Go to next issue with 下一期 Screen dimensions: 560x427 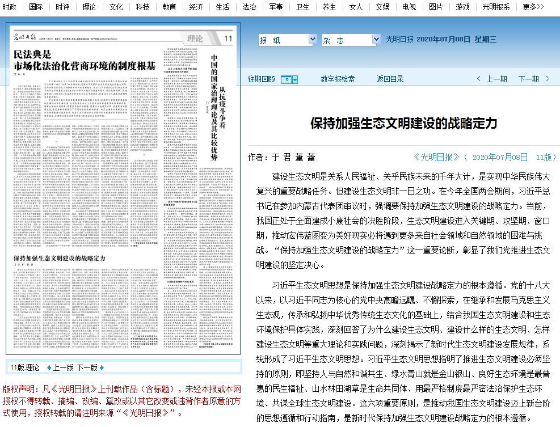[x=528, y=79]
